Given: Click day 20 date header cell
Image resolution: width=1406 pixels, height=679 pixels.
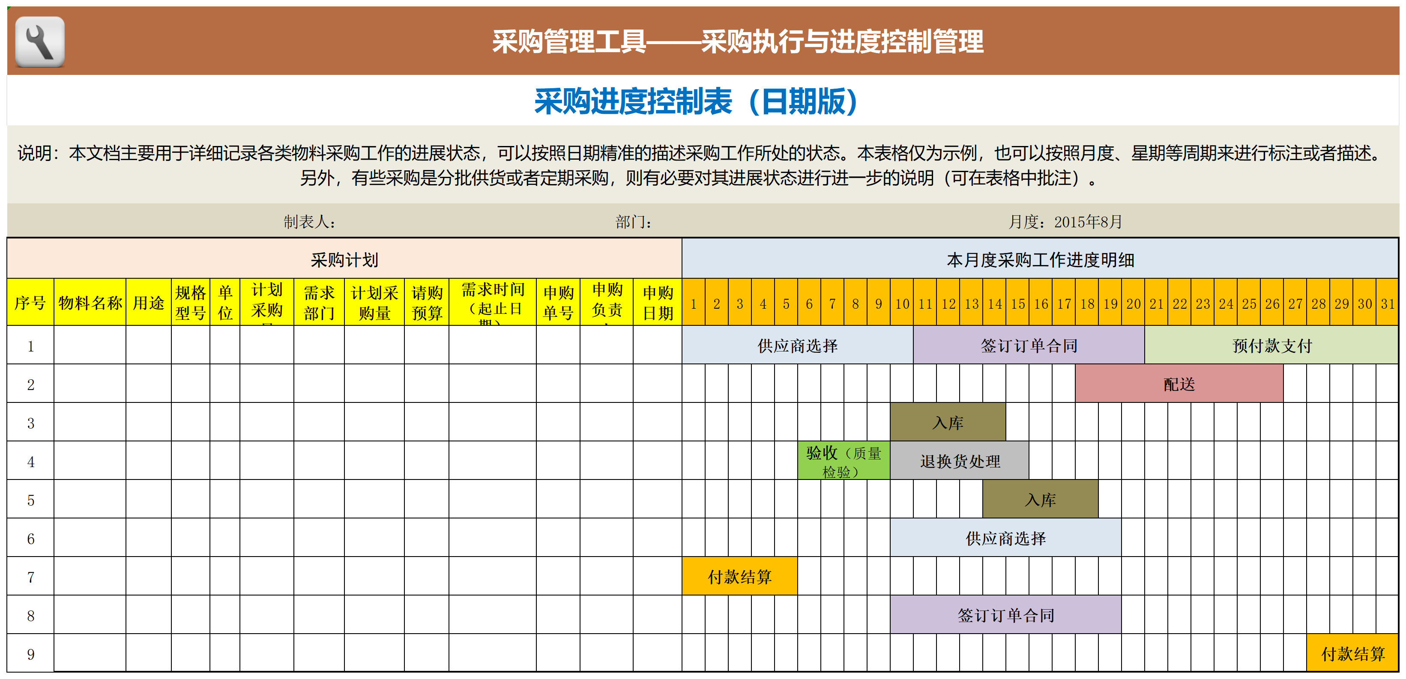Looking at the screenshot, I should coord(1133,303).
